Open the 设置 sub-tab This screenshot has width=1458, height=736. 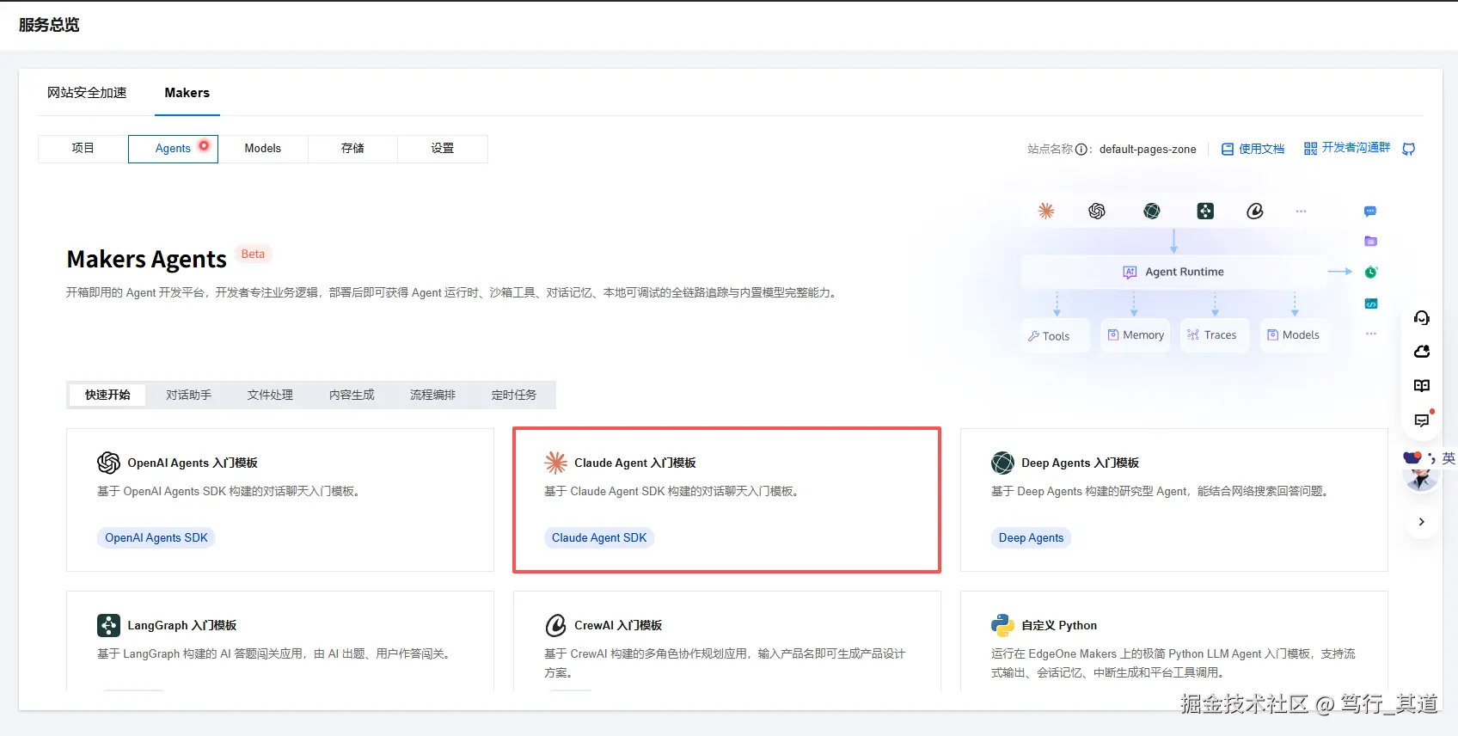(x=443, y=149)
